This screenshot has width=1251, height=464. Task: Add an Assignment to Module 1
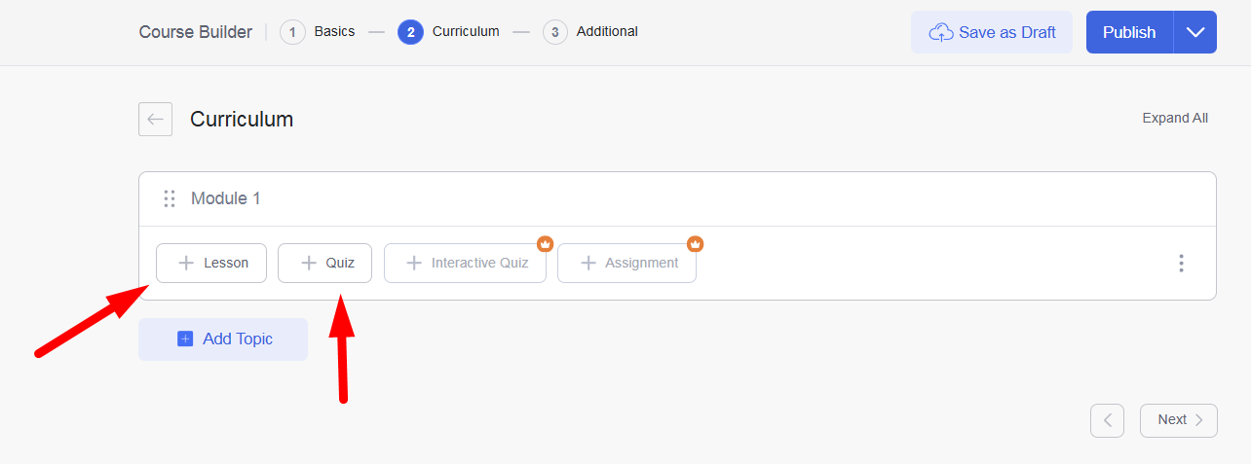[x=626, y=263]
